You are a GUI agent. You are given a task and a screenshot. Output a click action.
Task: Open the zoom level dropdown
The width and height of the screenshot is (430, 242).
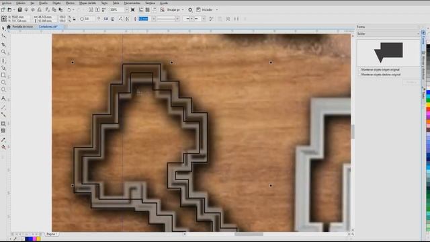point(126,9)
